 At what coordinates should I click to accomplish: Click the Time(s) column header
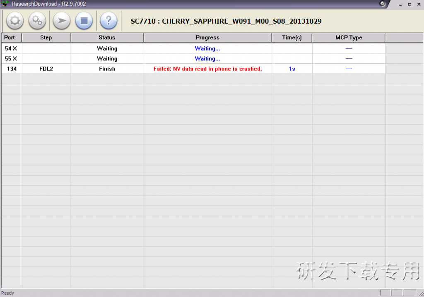(292, 37)
